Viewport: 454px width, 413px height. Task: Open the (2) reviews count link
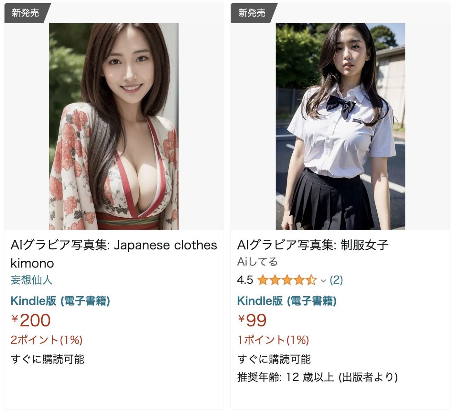point(336,280)
